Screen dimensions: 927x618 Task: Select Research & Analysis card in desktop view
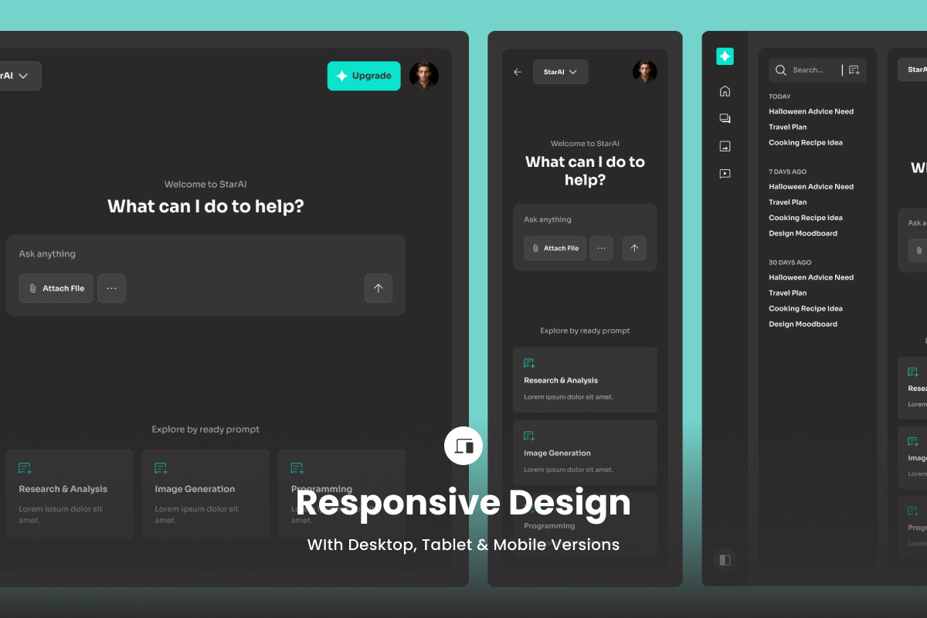(x=70, y=494)
